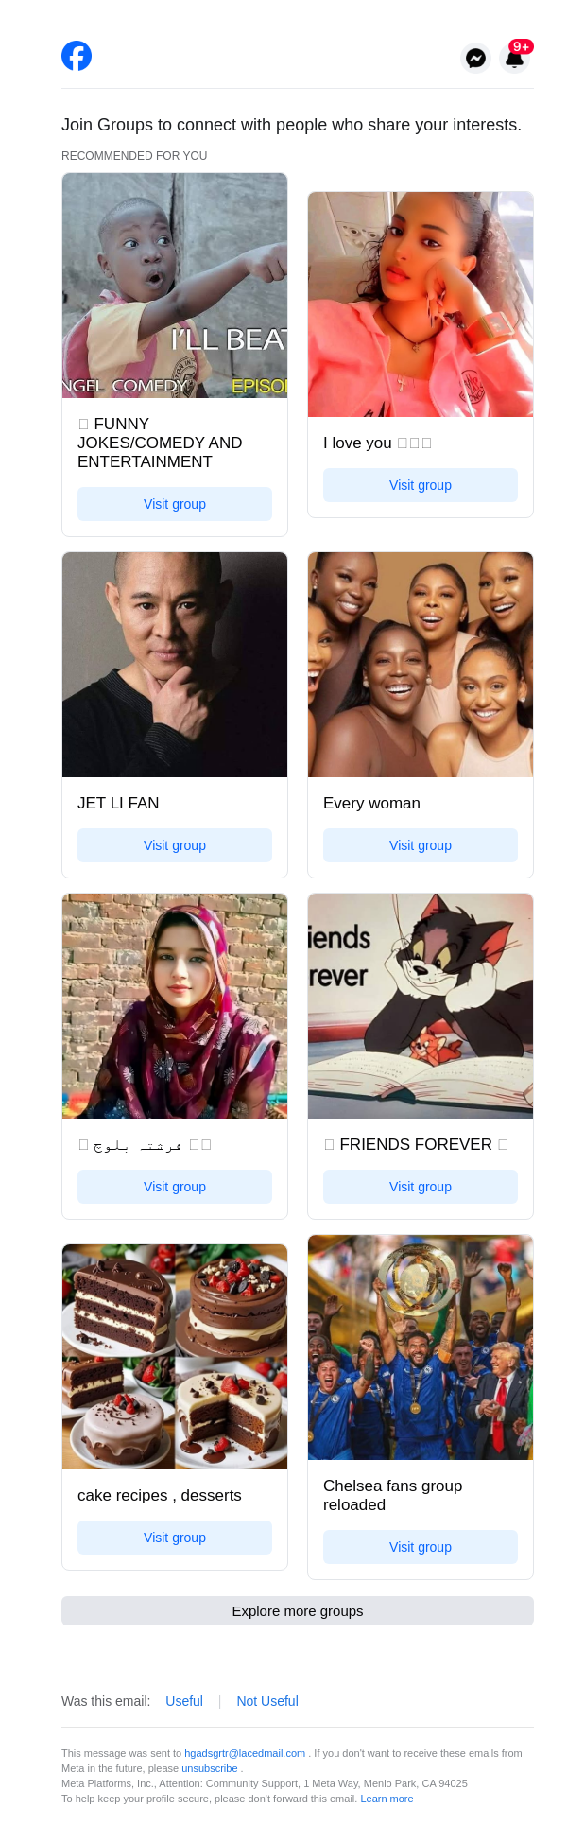The image size is (567, 1842).
Task: Visit the I love you group
Action: point(421,485)
